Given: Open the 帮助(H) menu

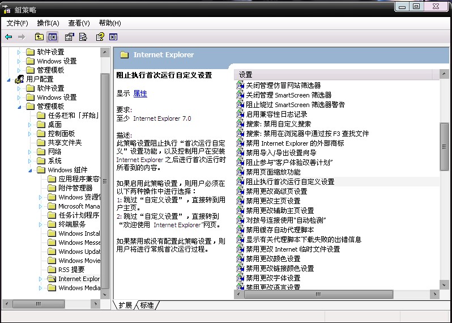Looking at the screenshot, I should (110, 23).
